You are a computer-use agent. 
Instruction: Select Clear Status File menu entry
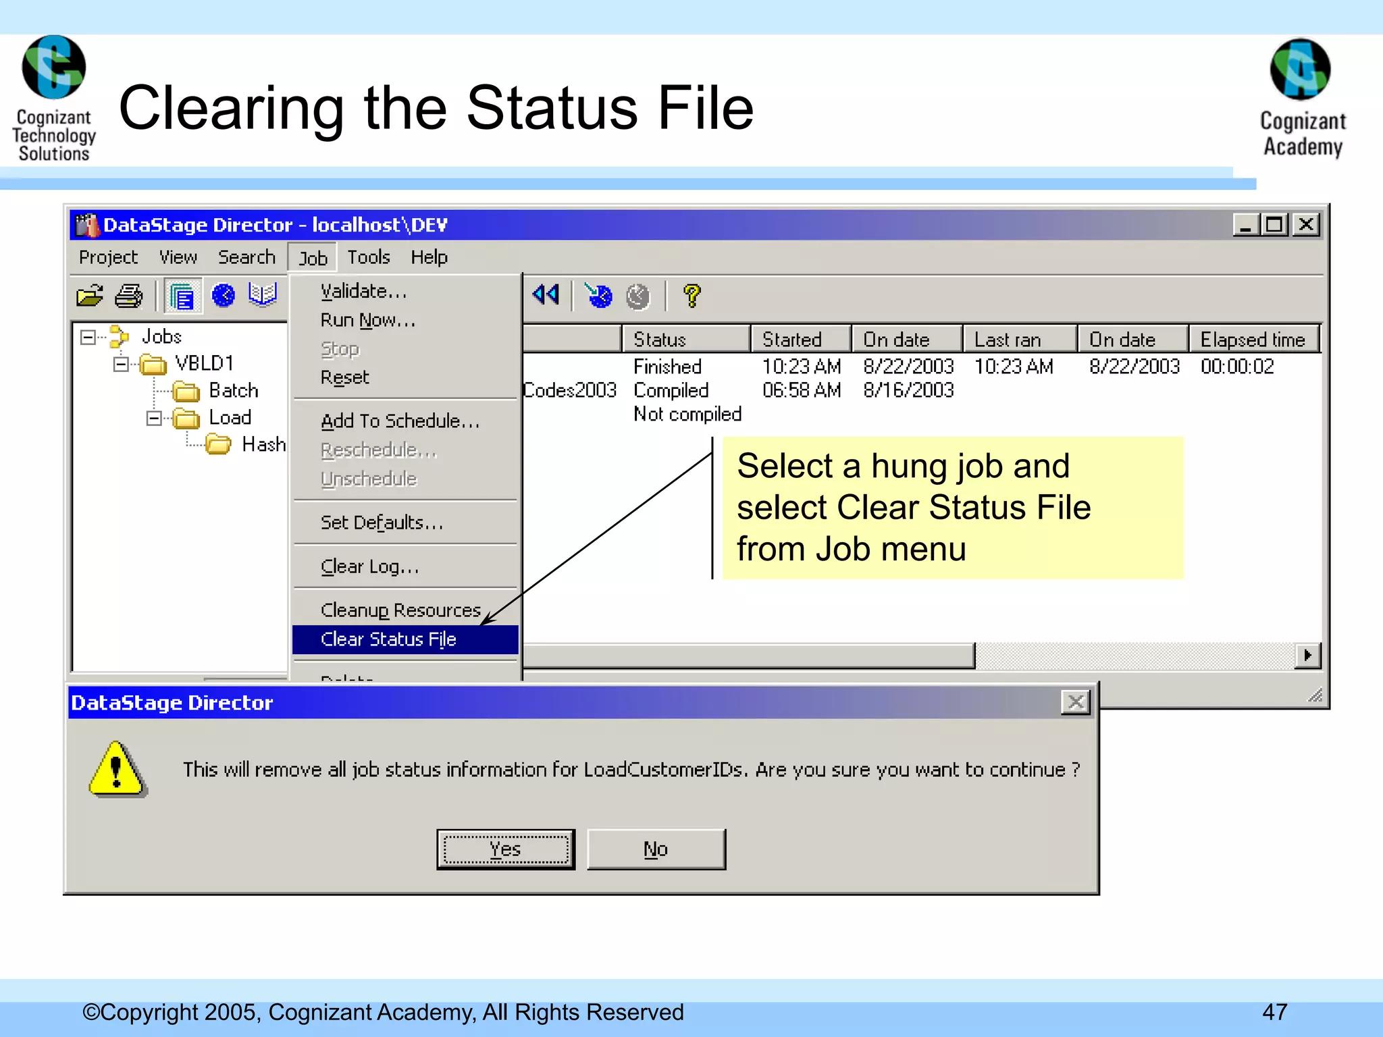tap(389, 639)
